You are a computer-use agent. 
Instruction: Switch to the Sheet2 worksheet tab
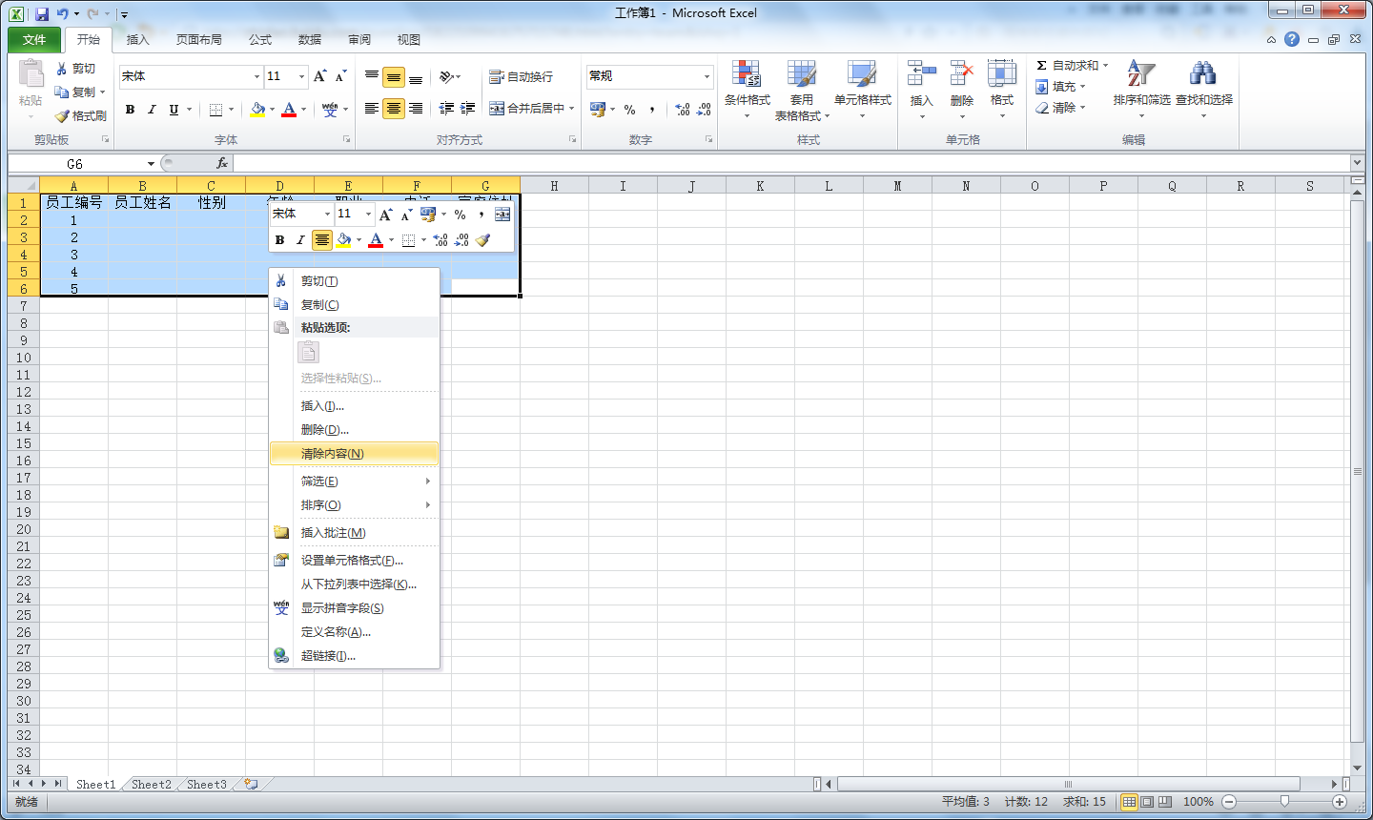click(x=152, y=785)
